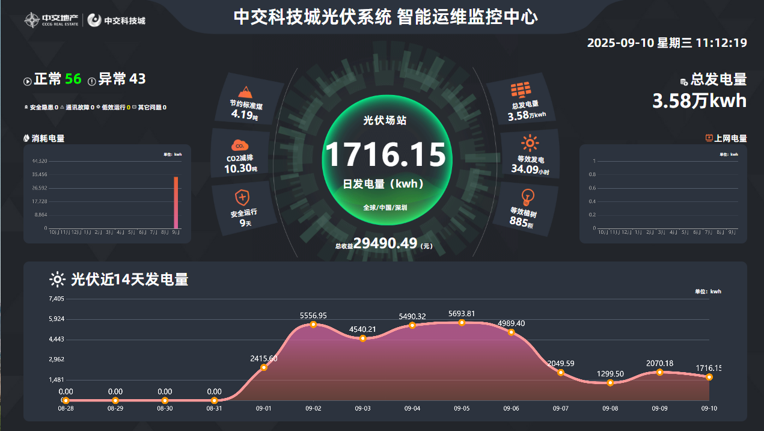This screenshot has height=431, width=764.
Task: Select the 其它问题 status filter
Action: [x=149, y=108]
